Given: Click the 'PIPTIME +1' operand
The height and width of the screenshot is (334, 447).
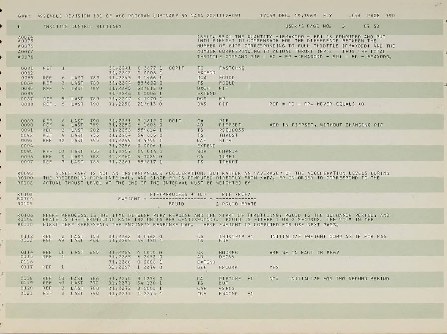Looking at the screenshot, I should pyautogui.click(x=236, y=278).
